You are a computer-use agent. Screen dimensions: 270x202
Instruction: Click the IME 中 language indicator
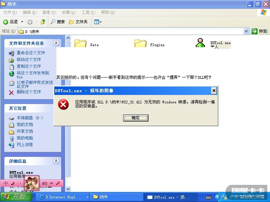tap(6, 183)
